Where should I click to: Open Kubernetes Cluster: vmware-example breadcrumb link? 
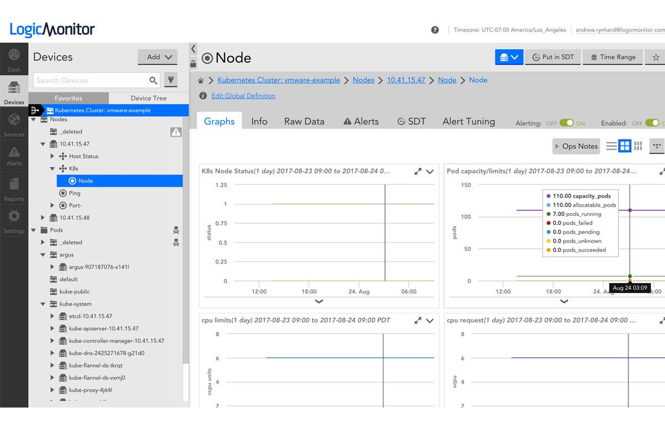tap(279, 80)
